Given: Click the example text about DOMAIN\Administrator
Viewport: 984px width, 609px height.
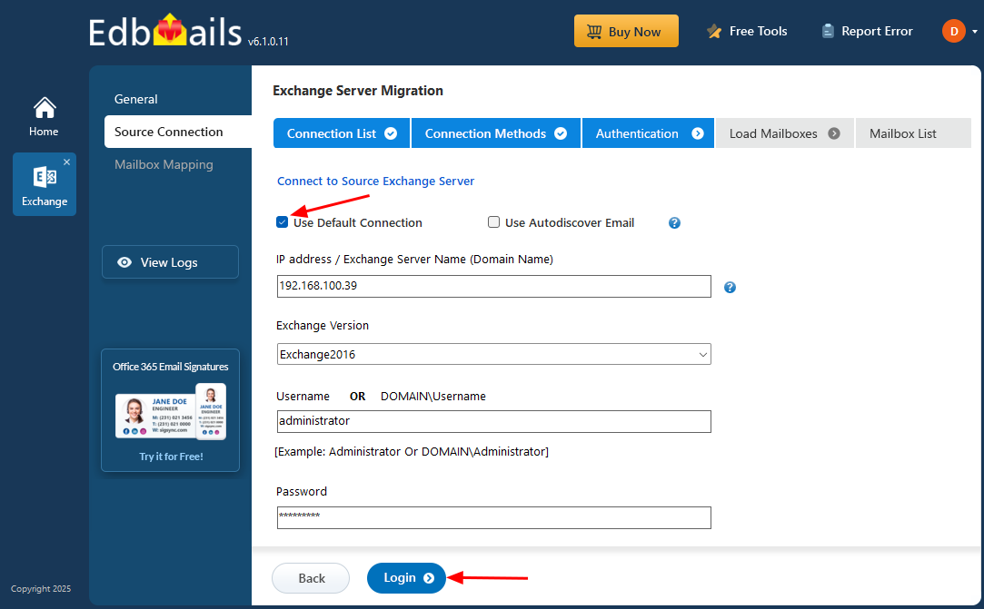Looking at the screenshot, I should (412, 452).
